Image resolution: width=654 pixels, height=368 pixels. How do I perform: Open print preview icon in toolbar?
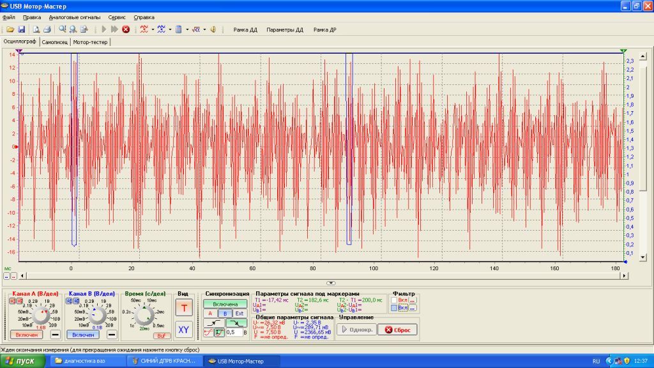click(x=36, y=29)
